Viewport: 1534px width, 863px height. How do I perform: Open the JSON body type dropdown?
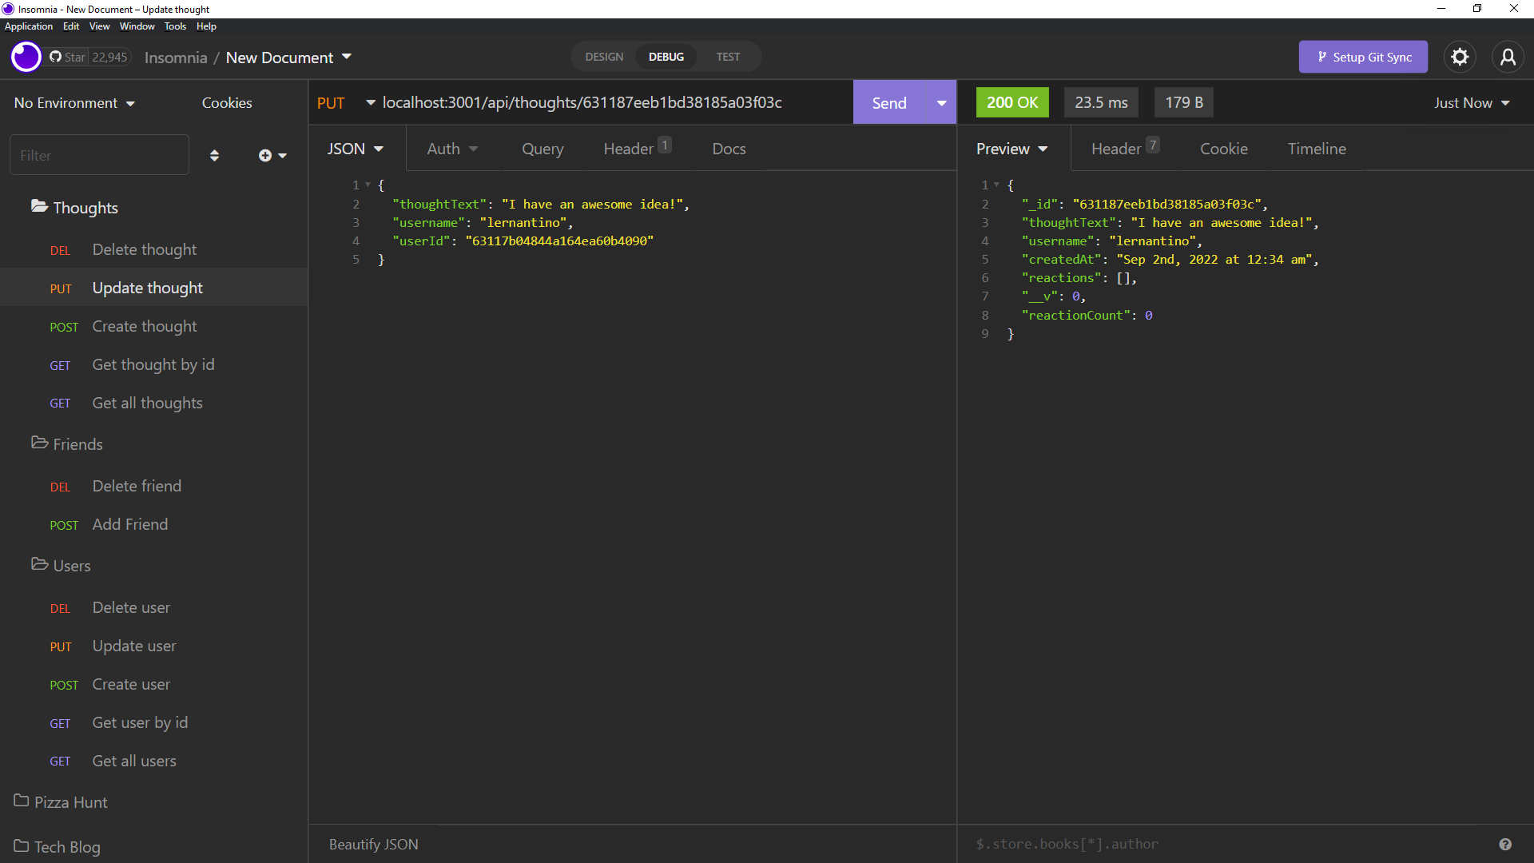356,148
